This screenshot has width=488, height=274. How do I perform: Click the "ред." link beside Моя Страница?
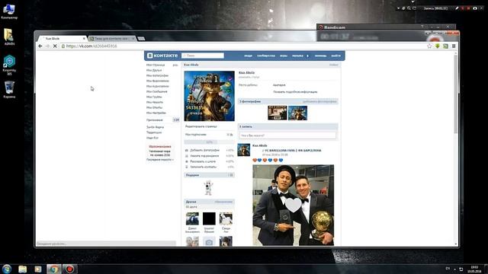click(x=175, y=65)
